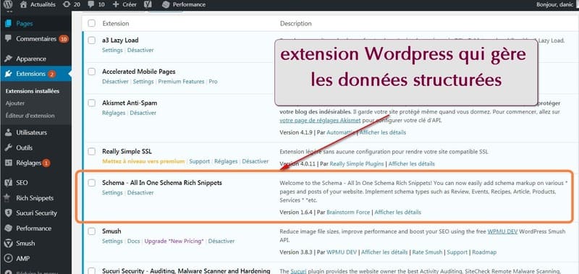The width and height of the screenshot is (579, 274).
Task: Click the Smush sidebar icon
Action: pyautogui.click(x=8, y=244)
